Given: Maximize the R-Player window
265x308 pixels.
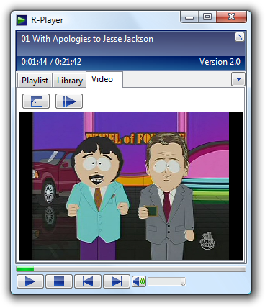Looking at the screenshot, I should [x=207, y=17].
